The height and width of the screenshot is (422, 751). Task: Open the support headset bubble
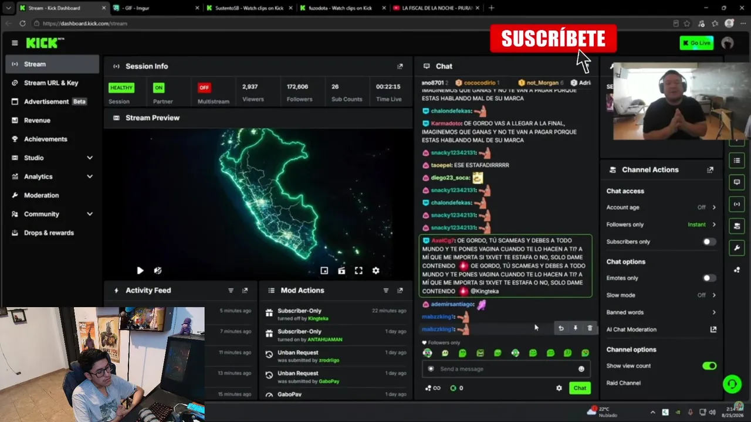[x=732, y=384]
